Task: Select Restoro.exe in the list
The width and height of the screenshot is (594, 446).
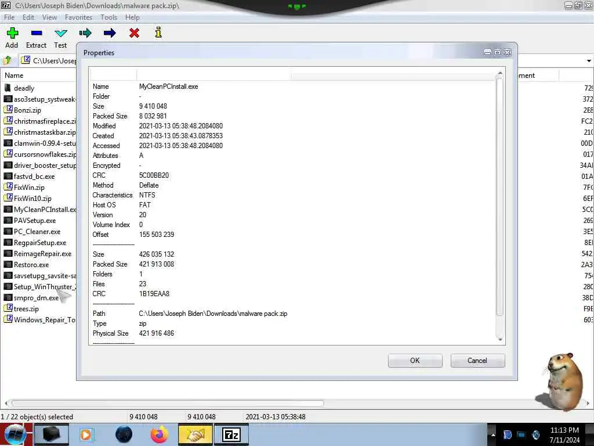Action: pos(31,265)
